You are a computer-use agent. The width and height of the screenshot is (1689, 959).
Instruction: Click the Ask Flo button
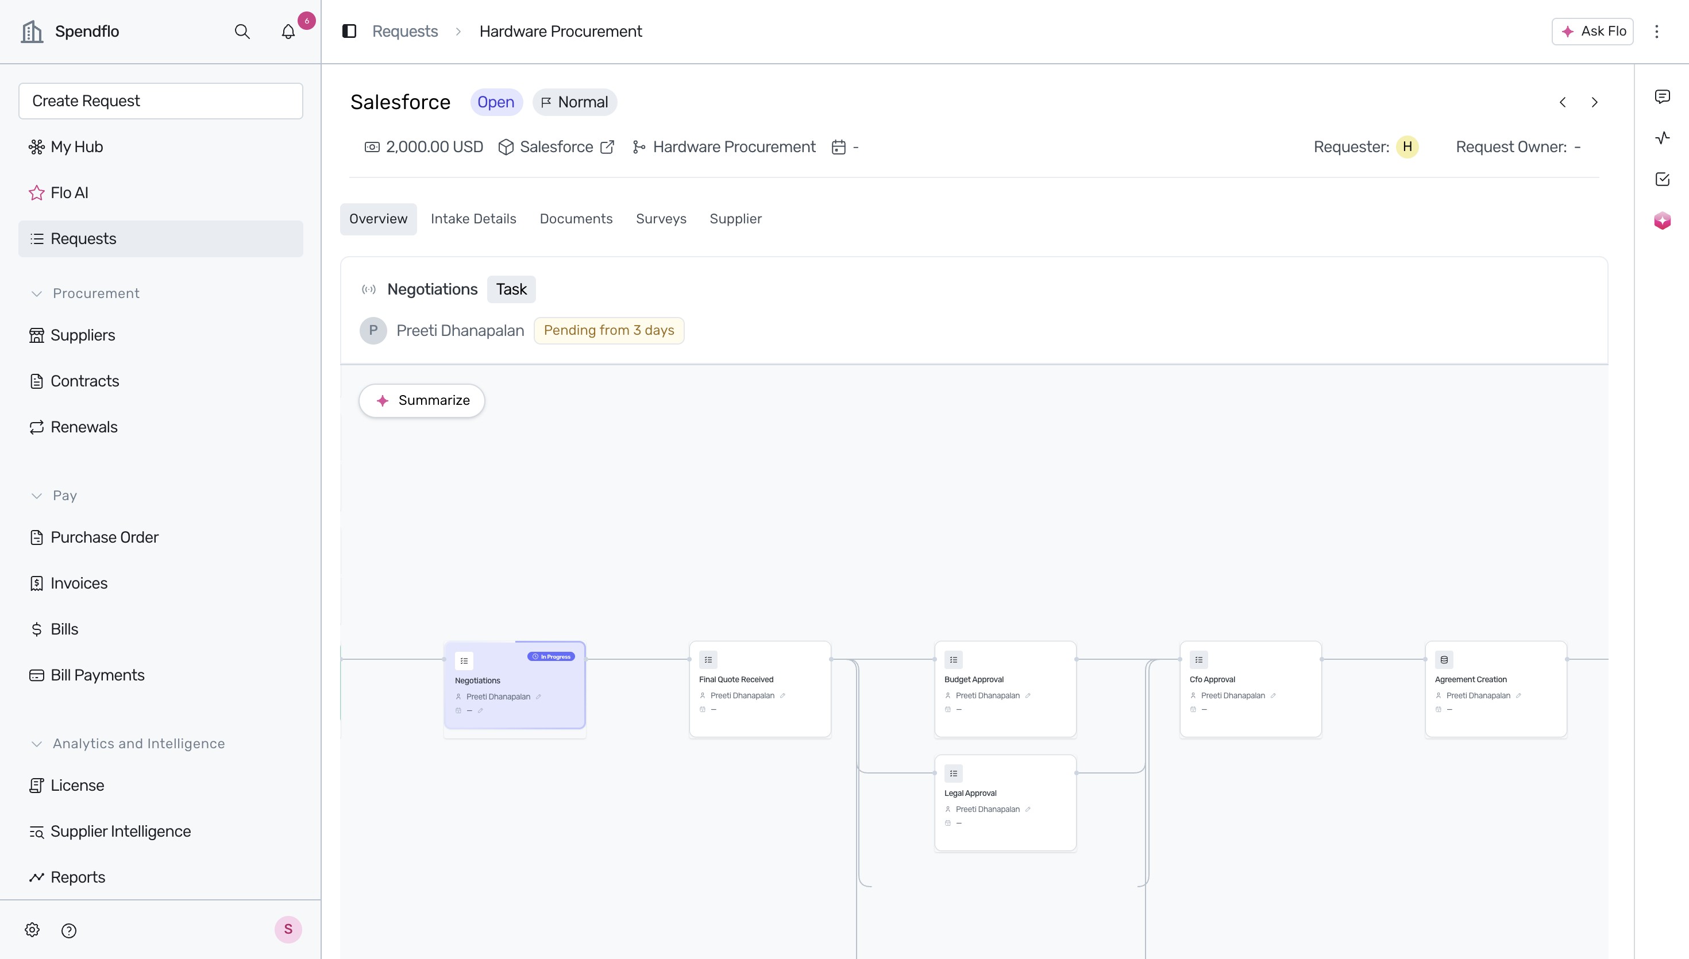1592,32
